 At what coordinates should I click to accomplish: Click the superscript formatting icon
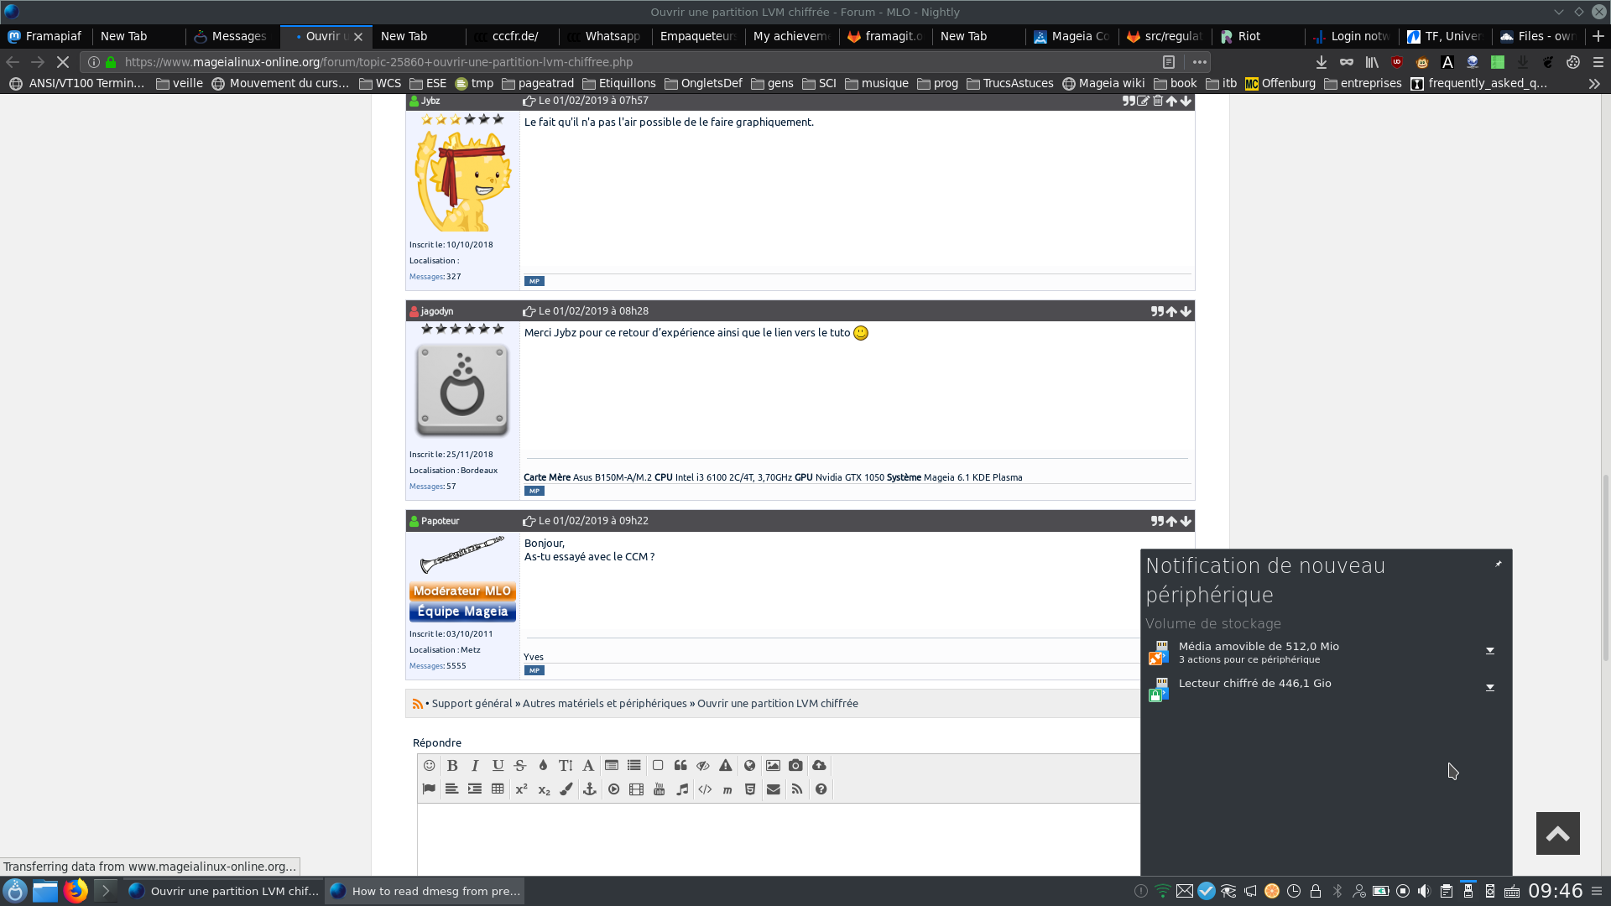521,789
